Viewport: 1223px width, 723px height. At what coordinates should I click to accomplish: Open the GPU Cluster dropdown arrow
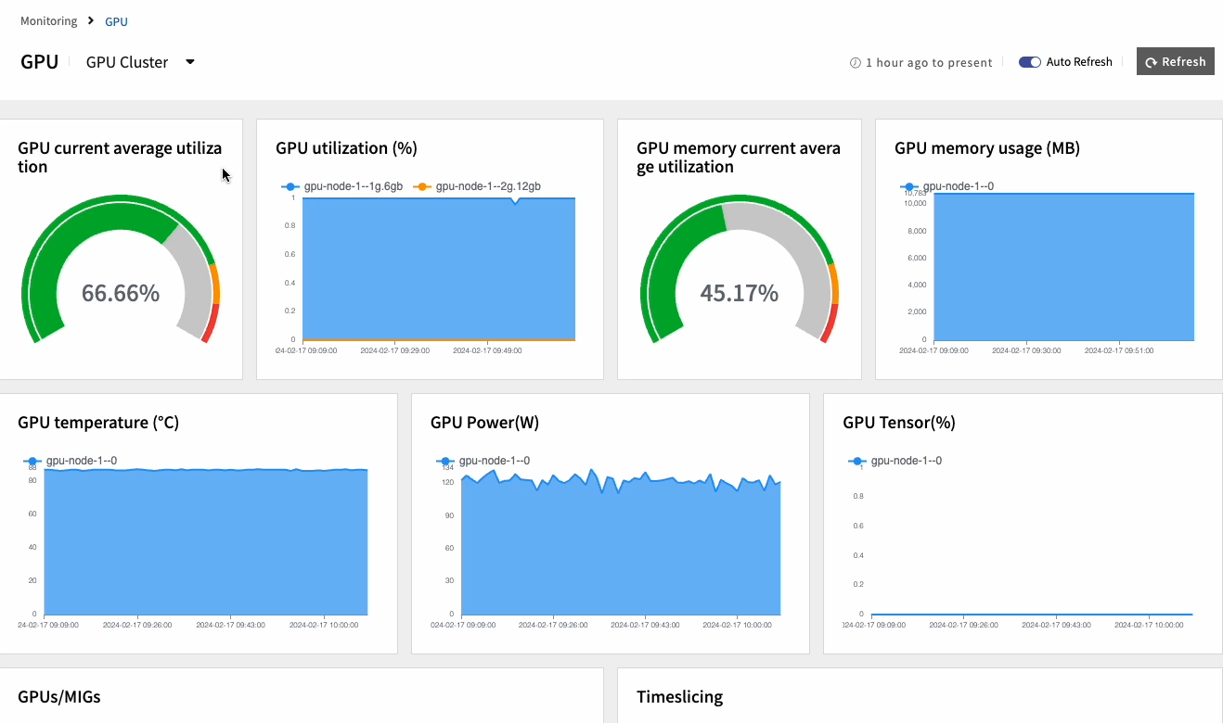coord(190,62)
